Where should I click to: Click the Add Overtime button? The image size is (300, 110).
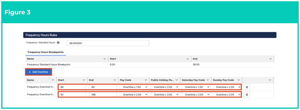(x=38, y=72)
